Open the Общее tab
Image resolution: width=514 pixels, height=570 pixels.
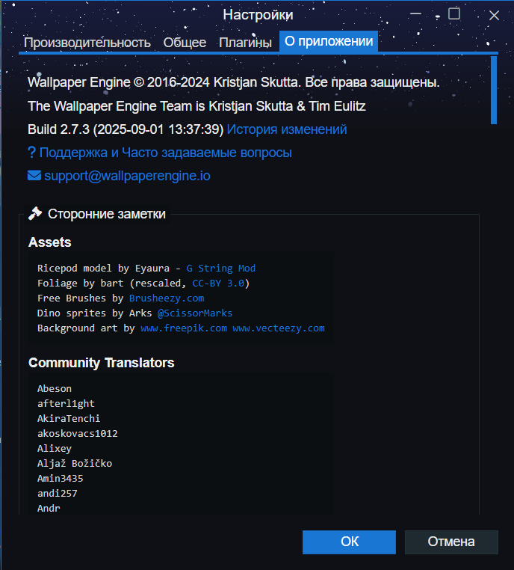185,43
